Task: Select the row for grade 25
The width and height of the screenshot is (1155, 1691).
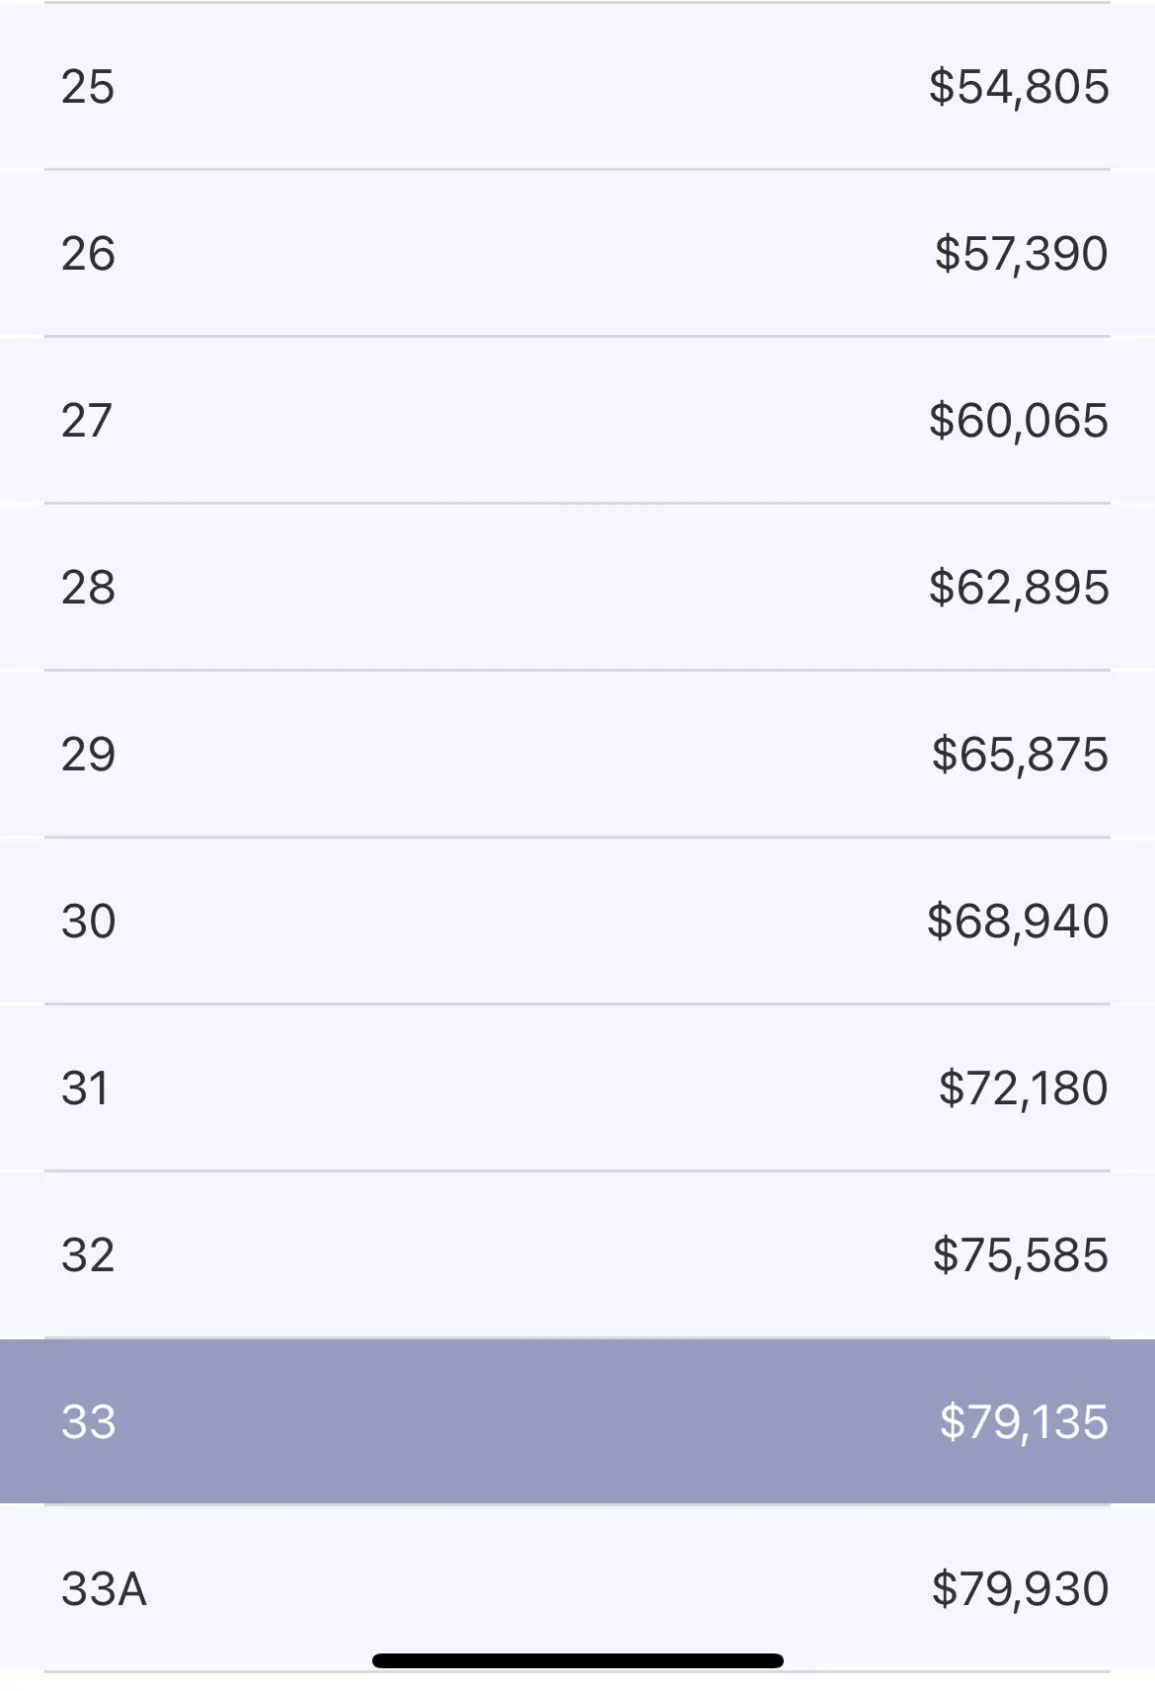Action: pos(577,86)
